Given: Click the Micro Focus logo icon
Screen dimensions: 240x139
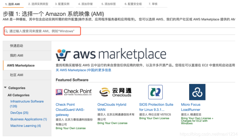Looking at the screenshot, I should [197, 92].
